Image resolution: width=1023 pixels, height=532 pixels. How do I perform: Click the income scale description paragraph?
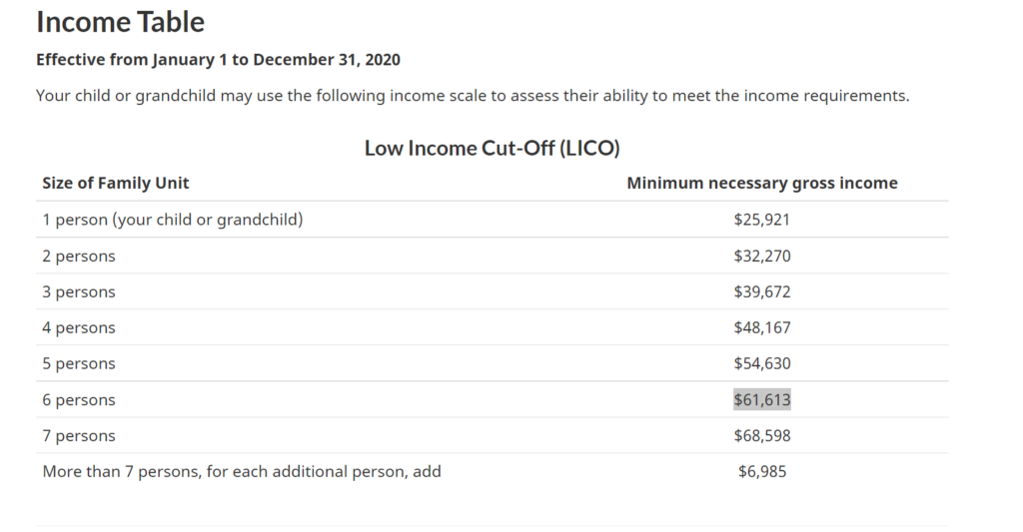click(473, 97)
